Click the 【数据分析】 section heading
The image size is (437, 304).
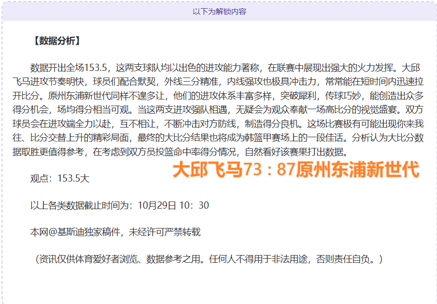[x=56, y=41]
